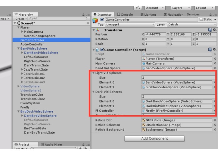Screen dimensions: 218x155
Task: Open the Audio Mixer tab
Action: click(x=51, y=144)
